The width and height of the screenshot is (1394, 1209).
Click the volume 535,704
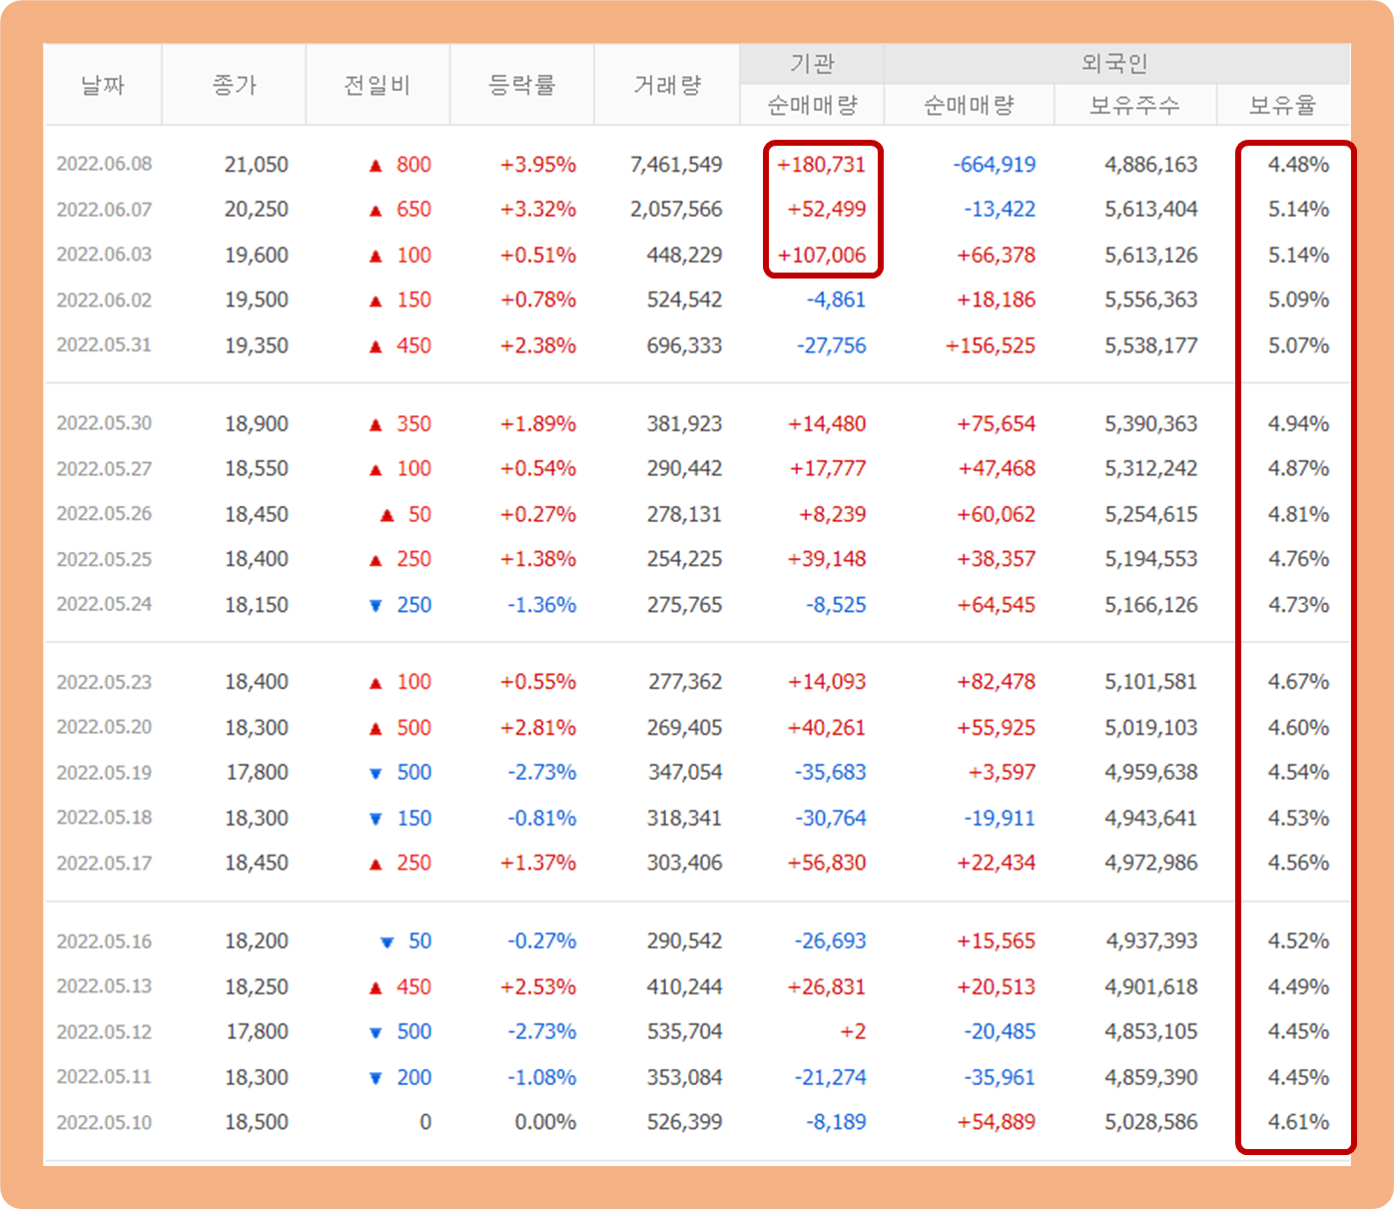pyautogui.click(x=684, y=1031)
